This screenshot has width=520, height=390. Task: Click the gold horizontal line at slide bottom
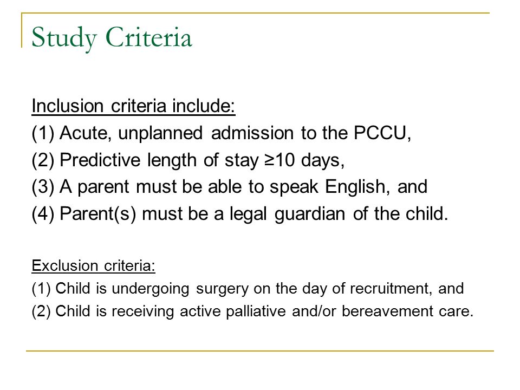259,350
